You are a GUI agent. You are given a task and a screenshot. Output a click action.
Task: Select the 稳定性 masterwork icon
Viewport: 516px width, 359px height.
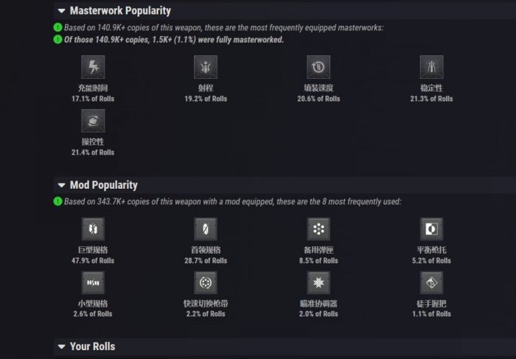pyautogui.click(x=431, y=68)
